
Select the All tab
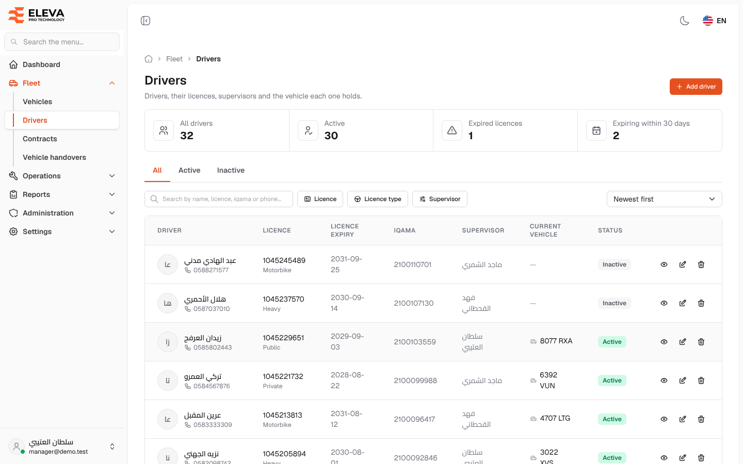coord(157,170)
